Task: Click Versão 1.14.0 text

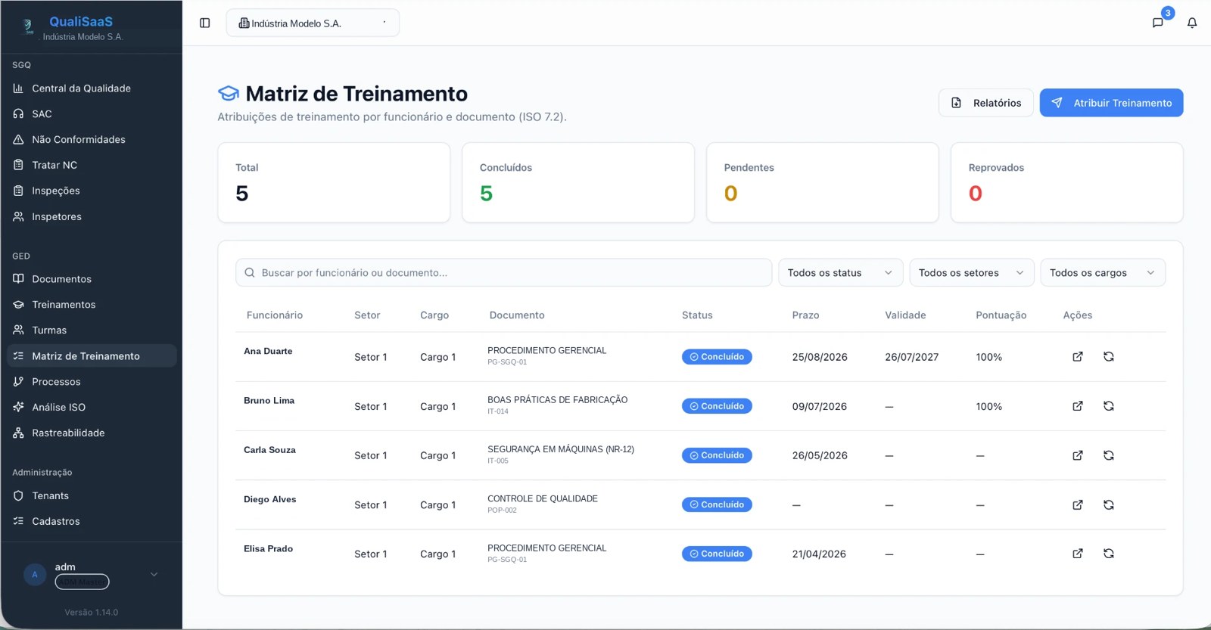Action: (x=92, y=613)
